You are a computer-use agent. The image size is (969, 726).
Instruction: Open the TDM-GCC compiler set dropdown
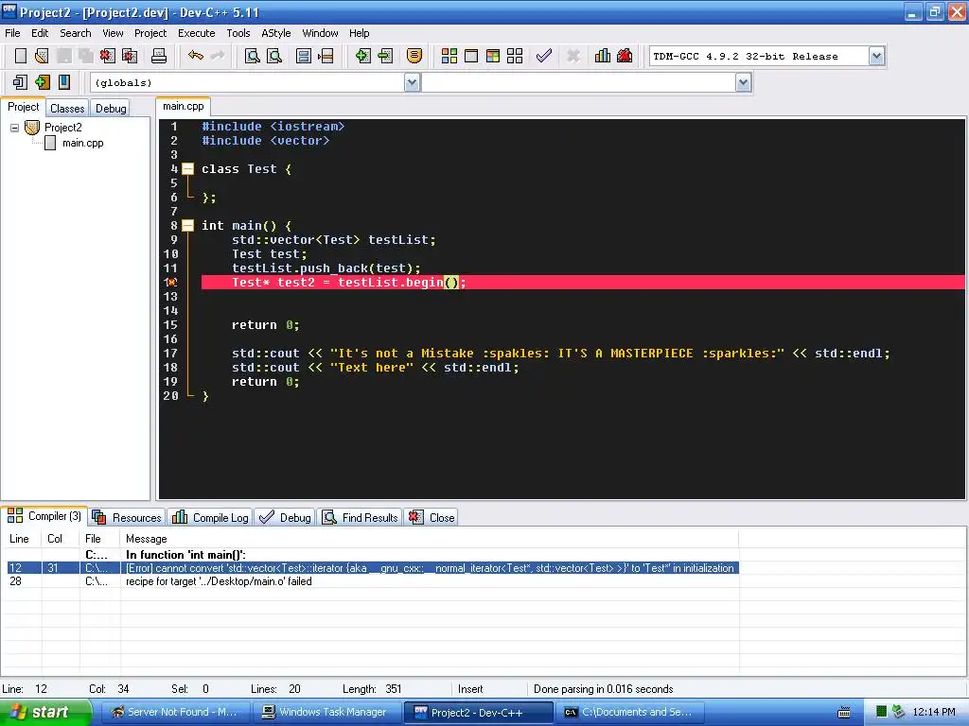coord(876,56)
